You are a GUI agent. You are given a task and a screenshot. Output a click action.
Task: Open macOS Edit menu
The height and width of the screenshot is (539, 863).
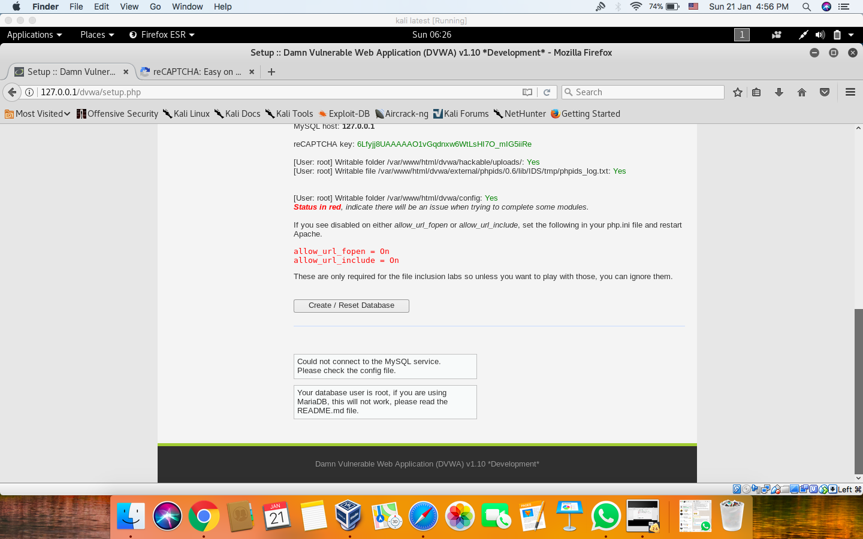(101, 7)
